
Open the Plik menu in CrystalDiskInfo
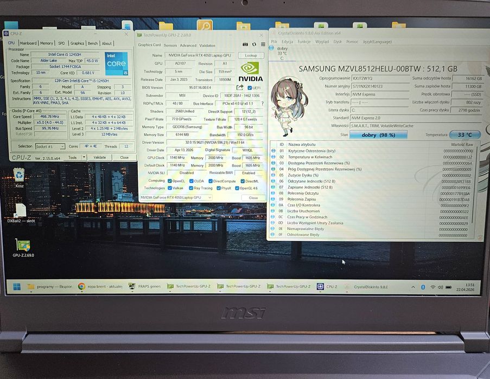(274, 42)
